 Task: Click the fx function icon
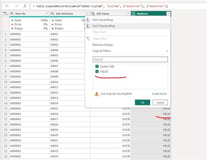tap(25, 6)
